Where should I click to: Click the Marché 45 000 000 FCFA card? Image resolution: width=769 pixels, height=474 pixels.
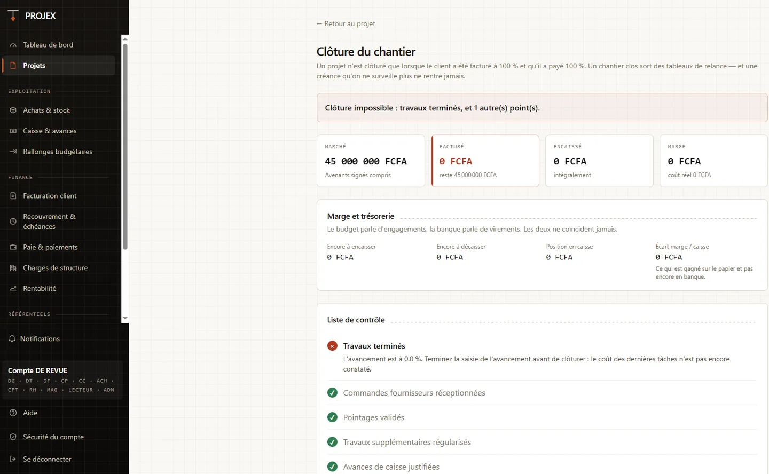point(371,161)
